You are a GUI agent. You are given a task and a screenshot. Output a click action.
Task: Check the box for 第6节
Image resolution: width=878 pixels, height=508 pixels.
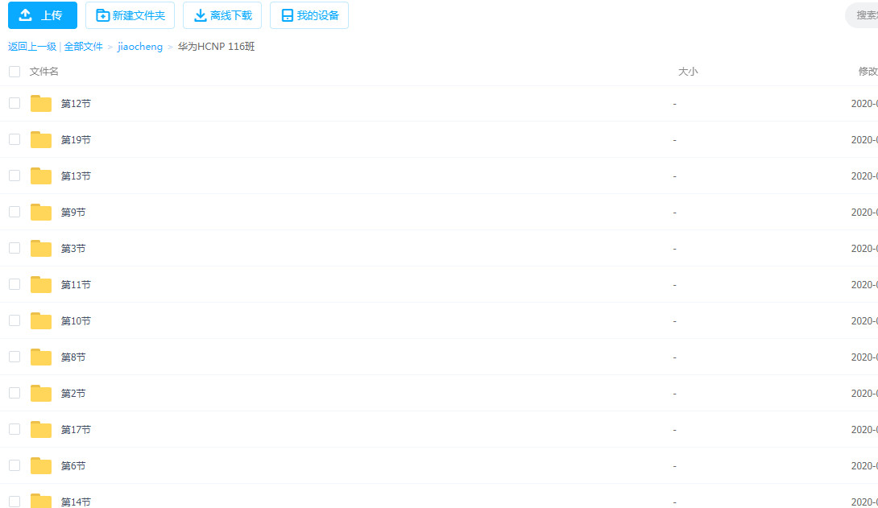[14, 465]
